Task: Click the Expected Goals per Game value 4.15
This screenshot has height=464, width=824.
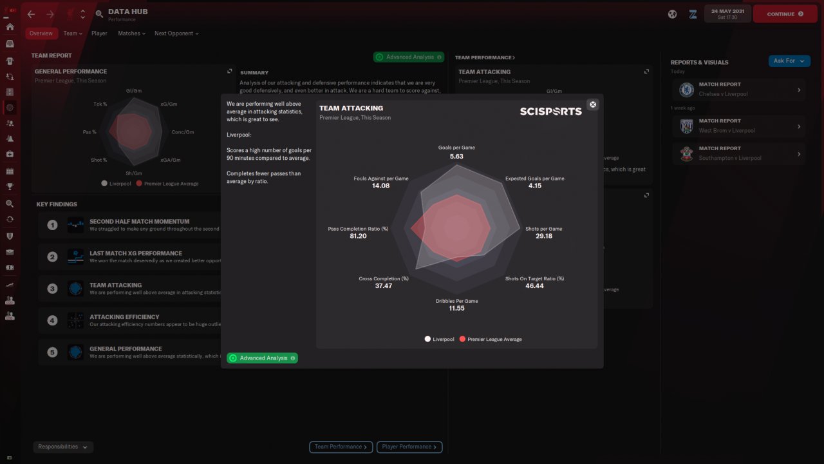Action: tap(534, 186)
